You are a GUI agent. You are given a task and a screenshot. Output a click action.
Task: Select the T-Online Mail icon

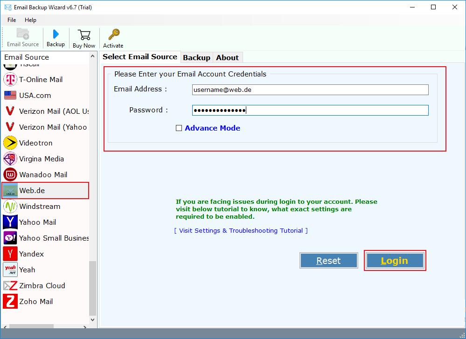tap(10, 79)
